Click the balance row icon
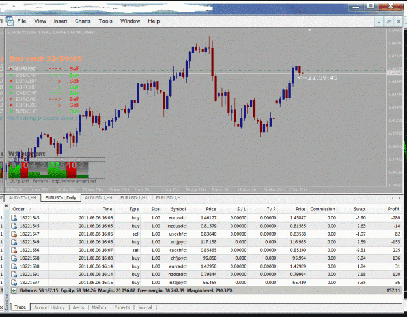 point(14,290)
